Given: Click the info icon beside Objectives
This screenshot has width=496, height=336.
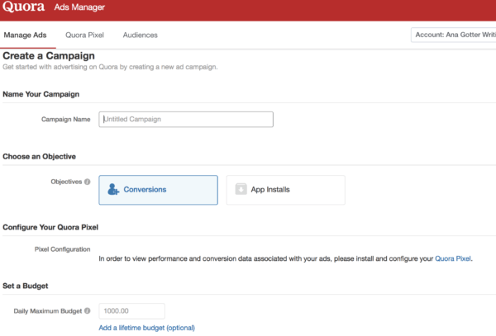Looking at the screenshot, I should pos(88,182).
